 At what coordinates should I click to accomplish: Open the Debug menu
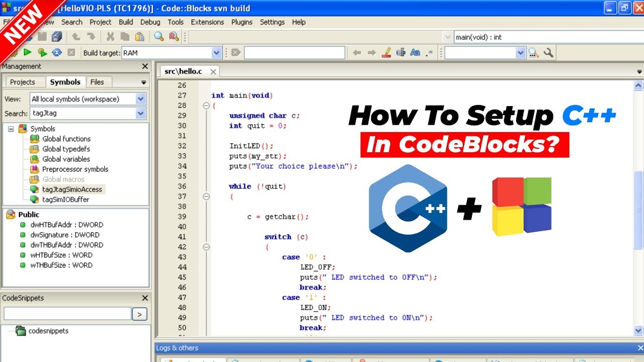coord(150,22)
